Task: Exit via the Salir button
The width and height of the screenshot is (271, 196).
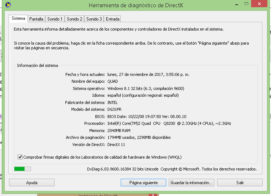Action: pos(240,183)
